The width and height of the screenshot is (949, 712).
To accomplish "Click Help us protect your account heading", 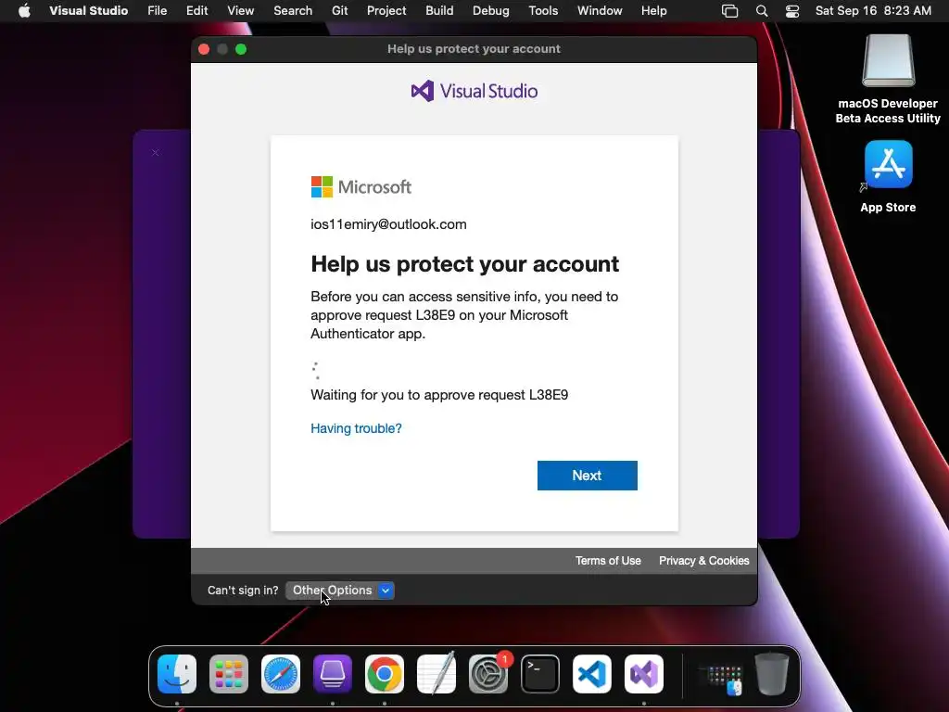I will click(x=465, y=264).
